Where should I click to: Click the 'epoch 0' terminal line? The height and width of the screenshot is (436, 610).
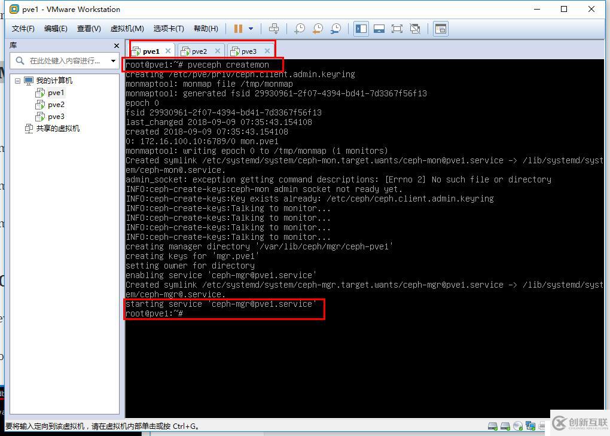point(142,103)
